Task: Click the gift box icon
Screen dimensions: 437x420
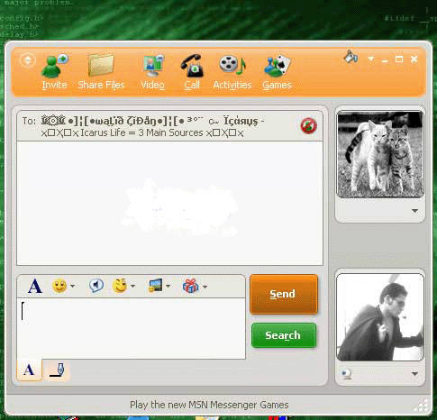Action: coord(190,286)
